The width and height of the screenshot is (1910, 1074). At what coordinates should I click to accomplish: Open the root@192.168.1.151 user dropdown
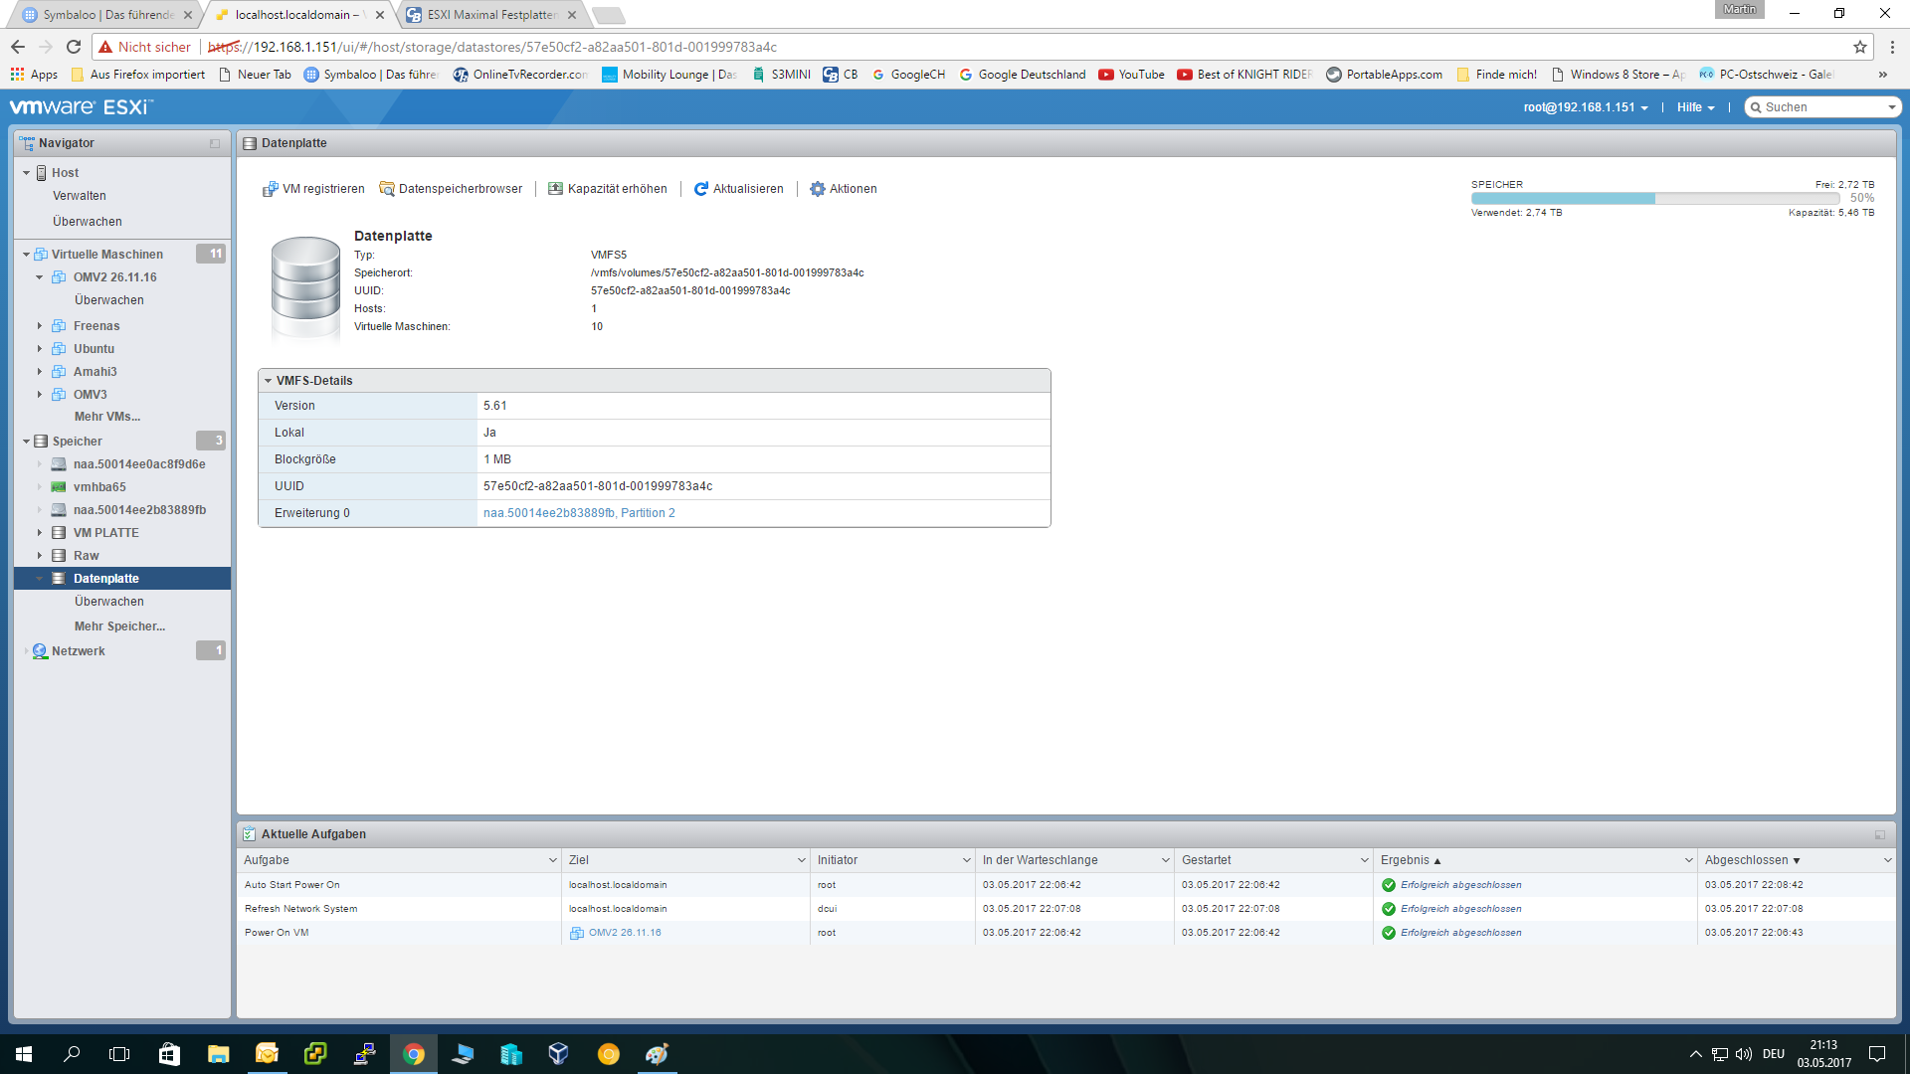[x=1586, y=107]
